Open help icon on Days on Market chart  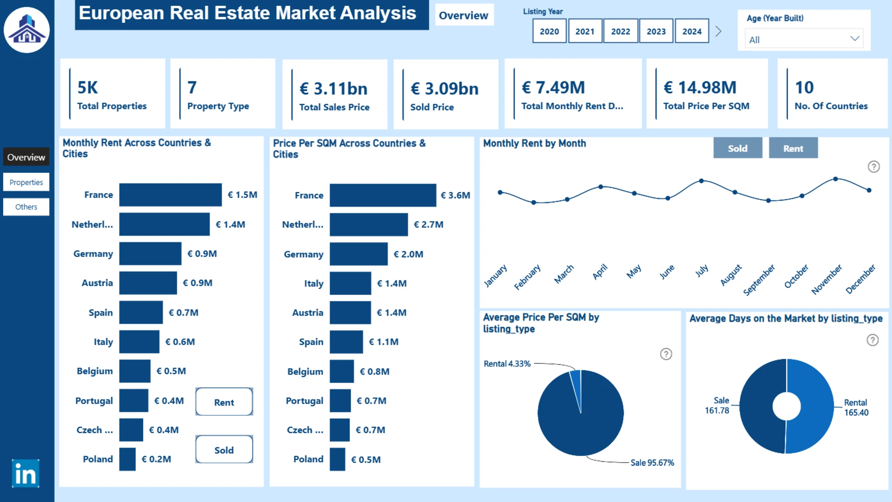872,340
